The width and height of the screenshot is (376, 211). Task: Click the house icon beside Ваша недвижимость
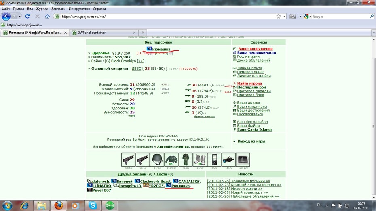click(234, 52)
